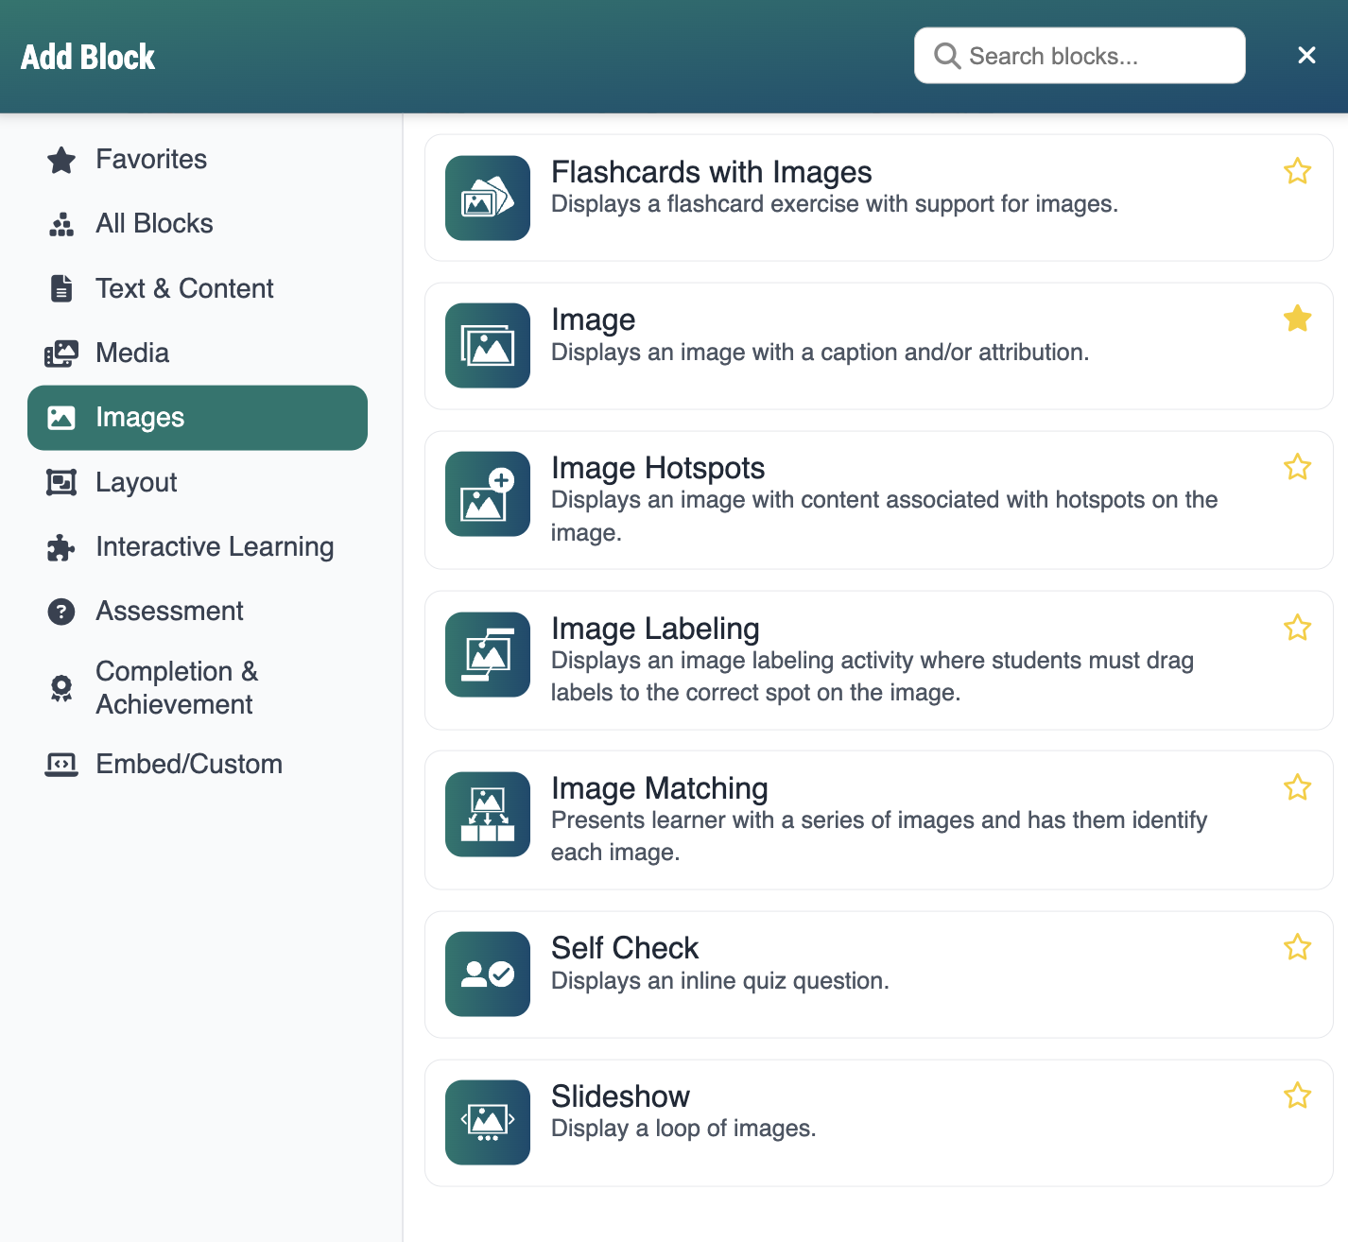Image resolution: width=1348 pixels, height=1242 pixels.
Task: Click the Favorites star icon in sidebar
Action: (61, 160)
